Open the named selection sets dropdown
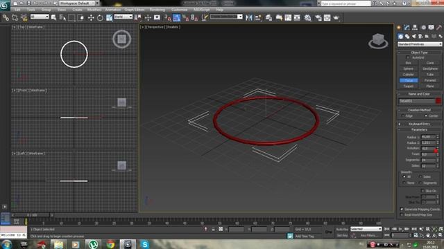The width and height of the screenshot is (444, 249). coord(226,17)
